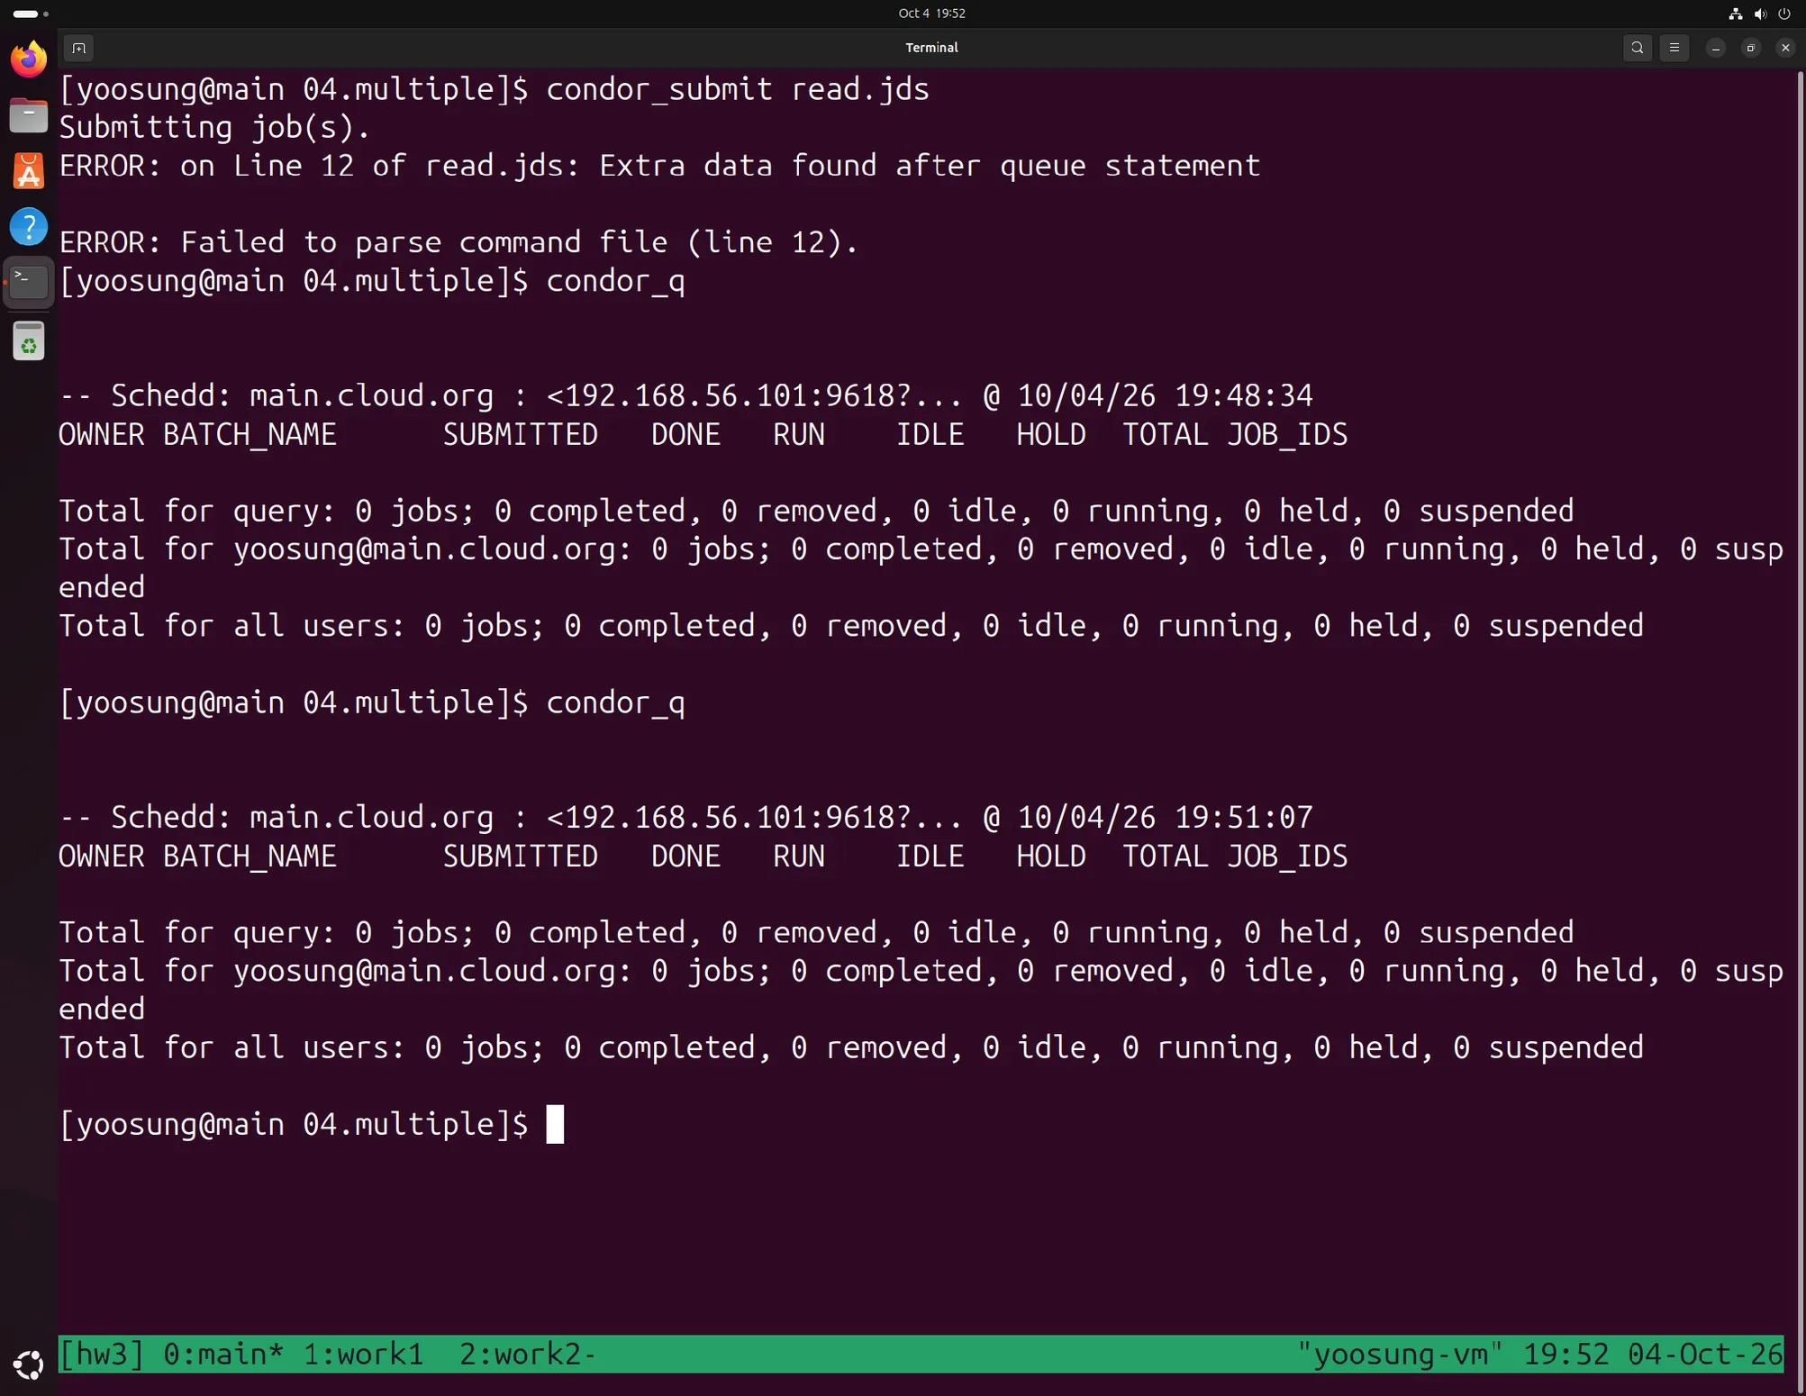Open the Oct 4 19:52 clock calendar

pos(931,14)
